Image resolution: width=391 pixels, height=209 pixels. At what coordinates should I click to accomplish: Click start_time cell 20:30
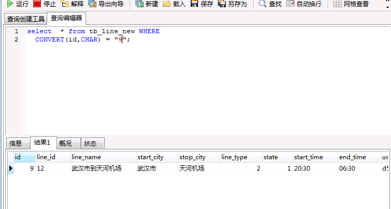point(315,169)
